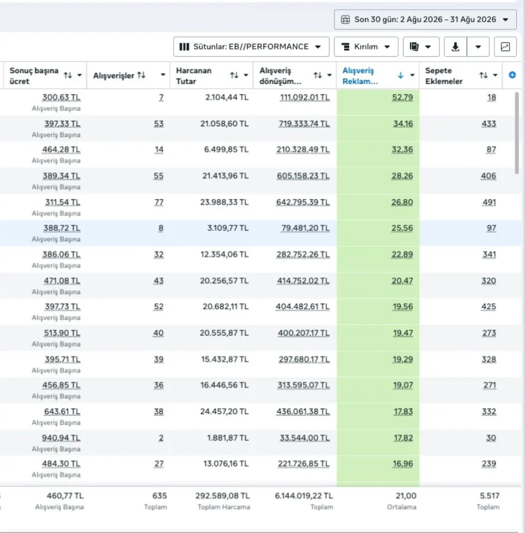The image size is (525, 533).
Task: Expand the export options arrow
Action: click(x=478, y=47)
